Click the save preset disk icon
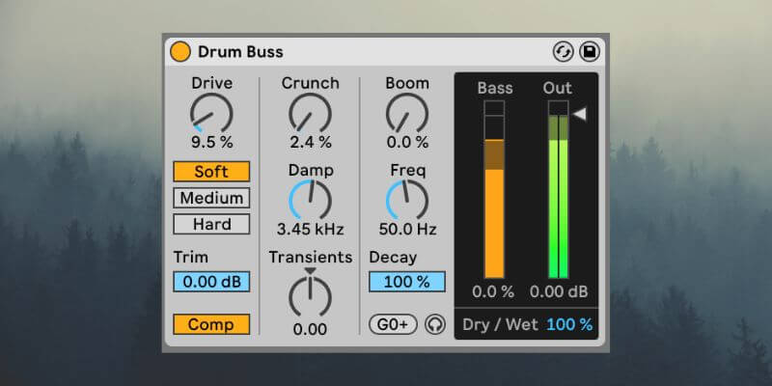This screenshot has height=386, width=772. [590, 52]
